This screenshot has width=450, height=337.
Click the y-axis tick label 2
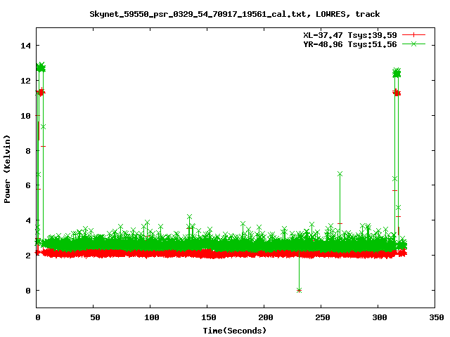click(28, 256)
